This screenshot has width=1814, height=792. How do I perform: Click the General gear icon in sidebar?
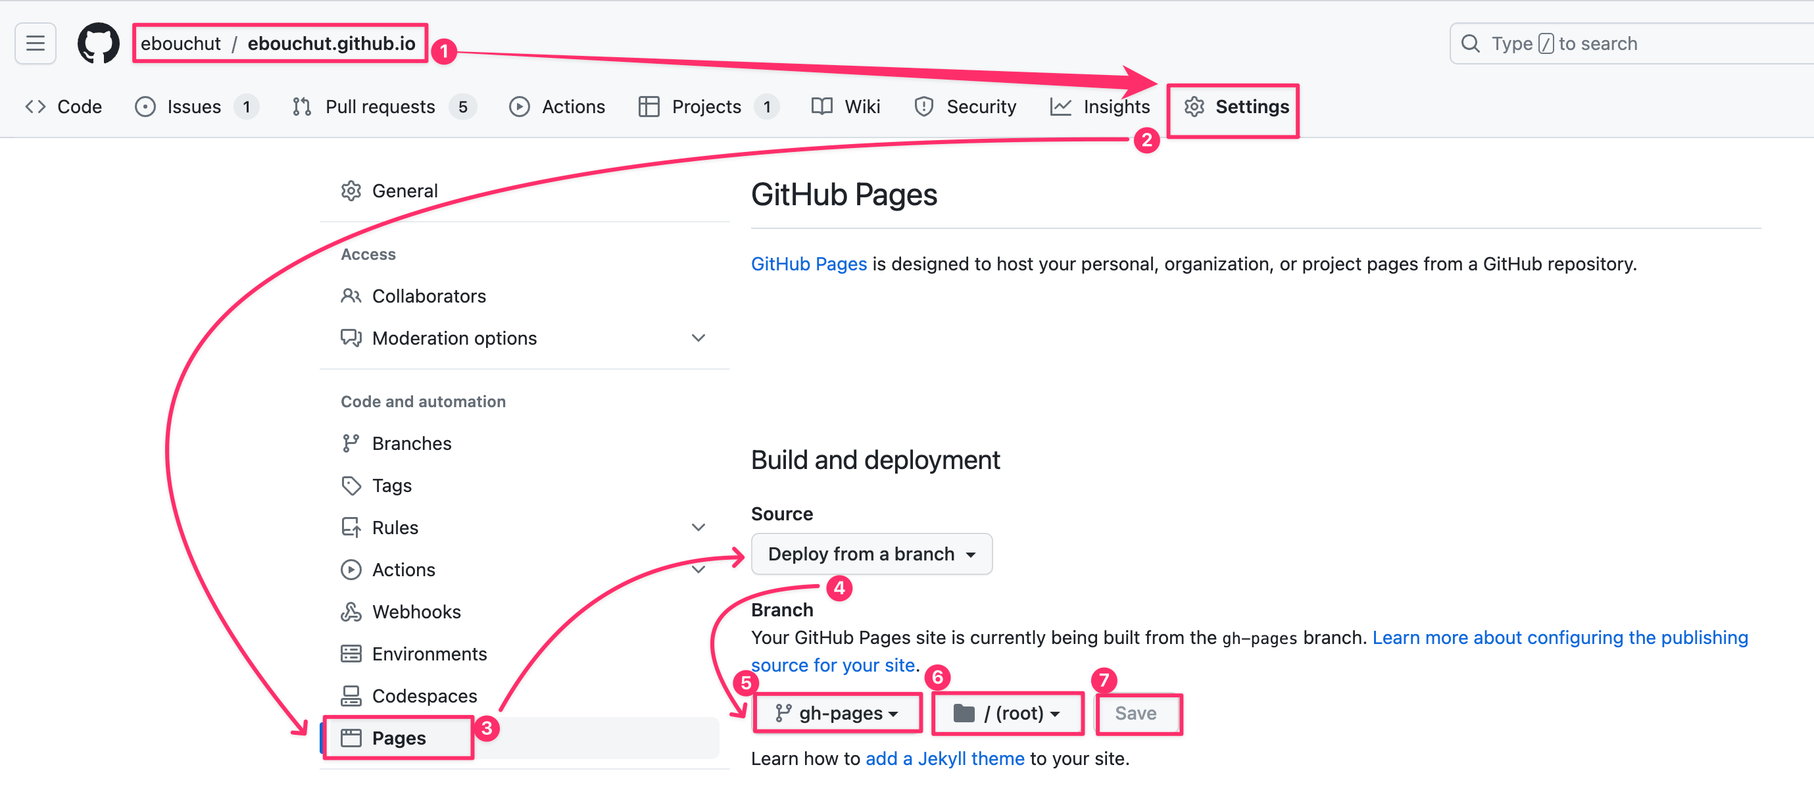click(x=351, y=191)
